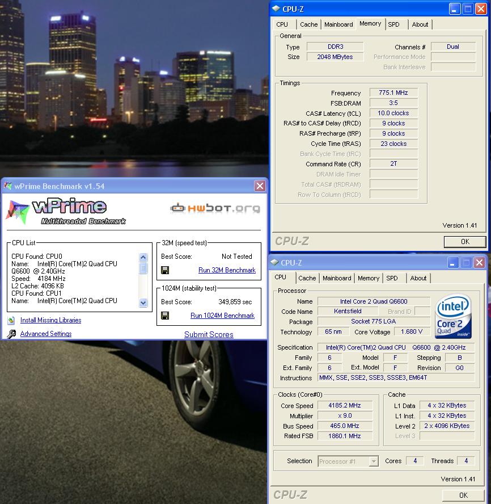Click the Intel Core 2 Quad badge
Screen dimensions: 491x504
[x=453, y=316]
